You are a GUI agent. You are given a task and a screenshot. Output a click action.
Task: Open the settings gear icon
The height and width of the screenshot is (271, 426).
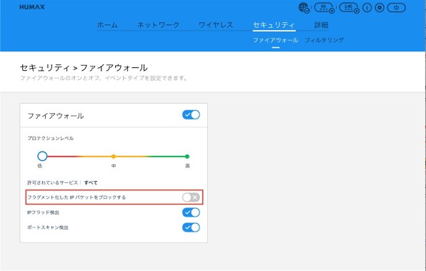380,8
